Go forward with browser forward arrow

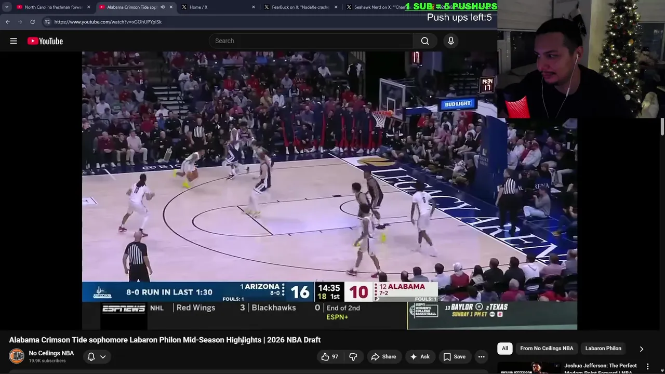pos(20,22)
